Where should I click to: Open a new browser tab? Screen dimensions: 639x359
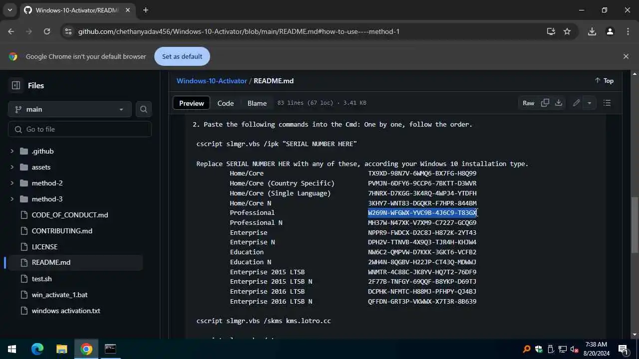point(146,10)
